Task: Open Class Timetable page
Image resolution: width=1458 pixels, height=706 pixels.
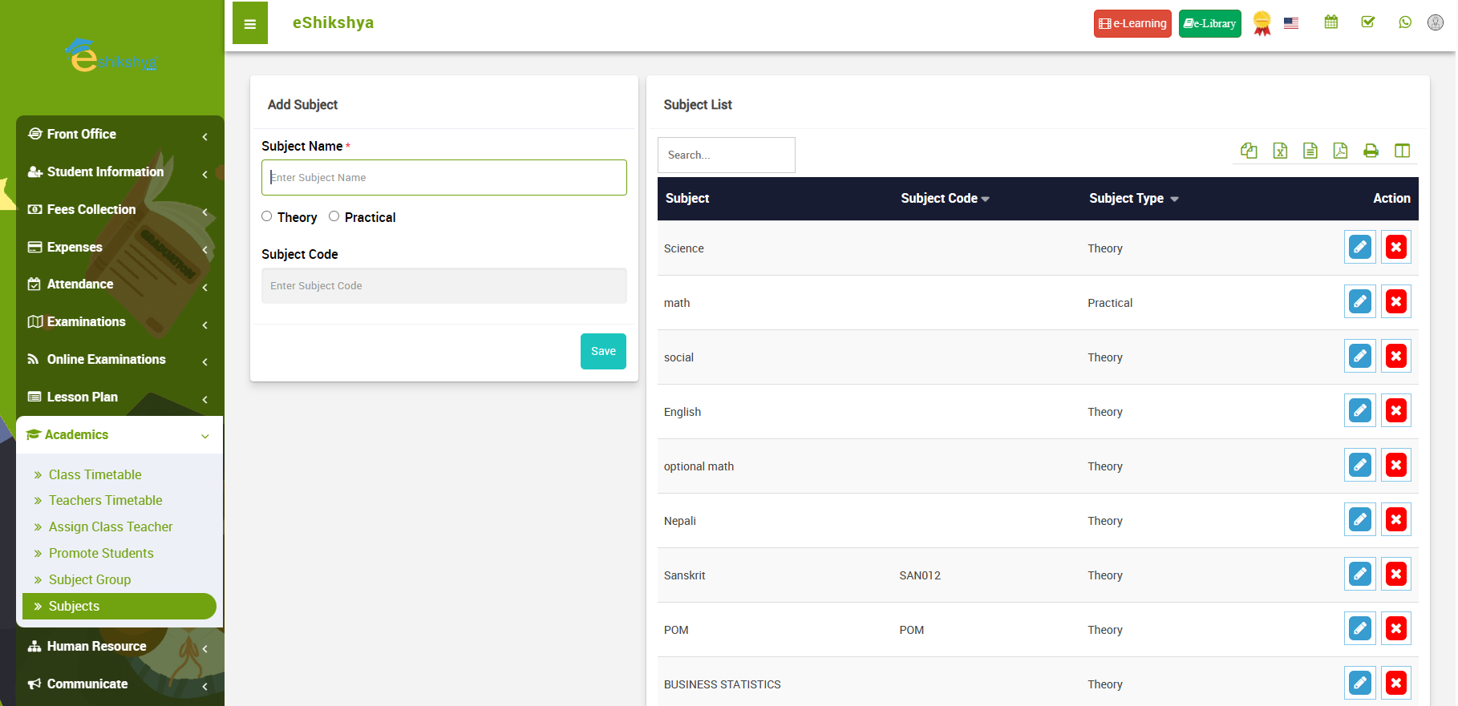Action: pyautogui.click(x=95, y=474)
